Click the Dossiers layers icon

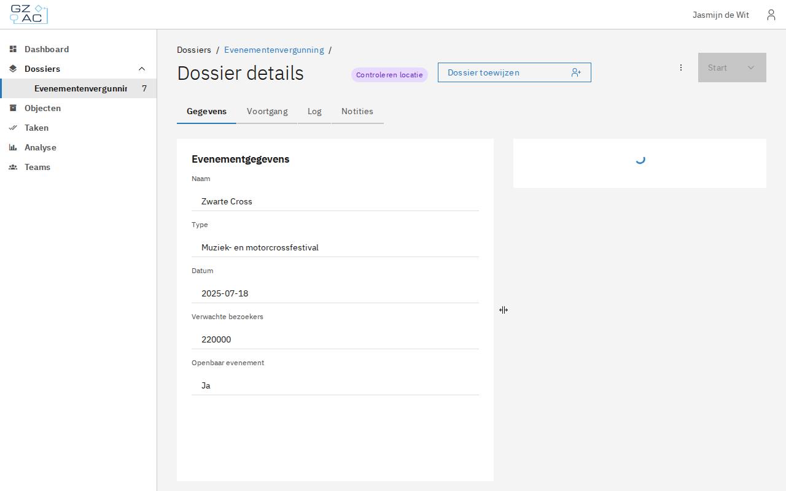pyautogui.click(x=13, y=69)
